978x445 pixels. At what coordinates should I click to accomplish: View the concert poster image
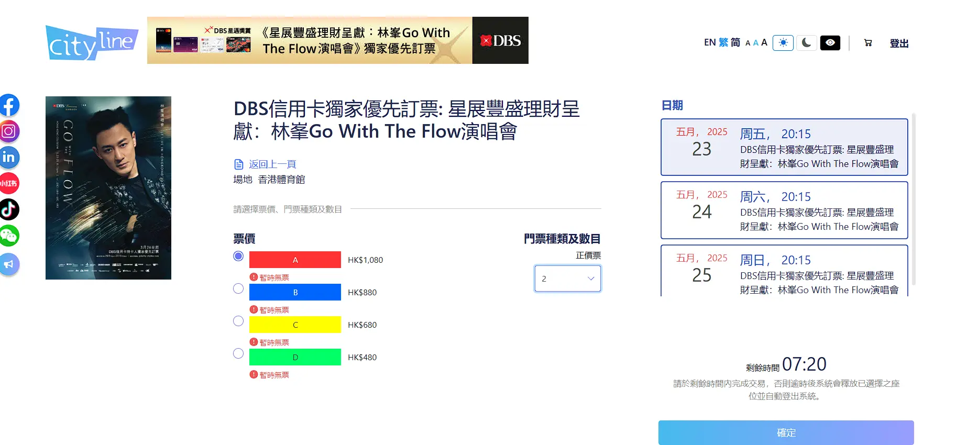click(x=108, y=188)
